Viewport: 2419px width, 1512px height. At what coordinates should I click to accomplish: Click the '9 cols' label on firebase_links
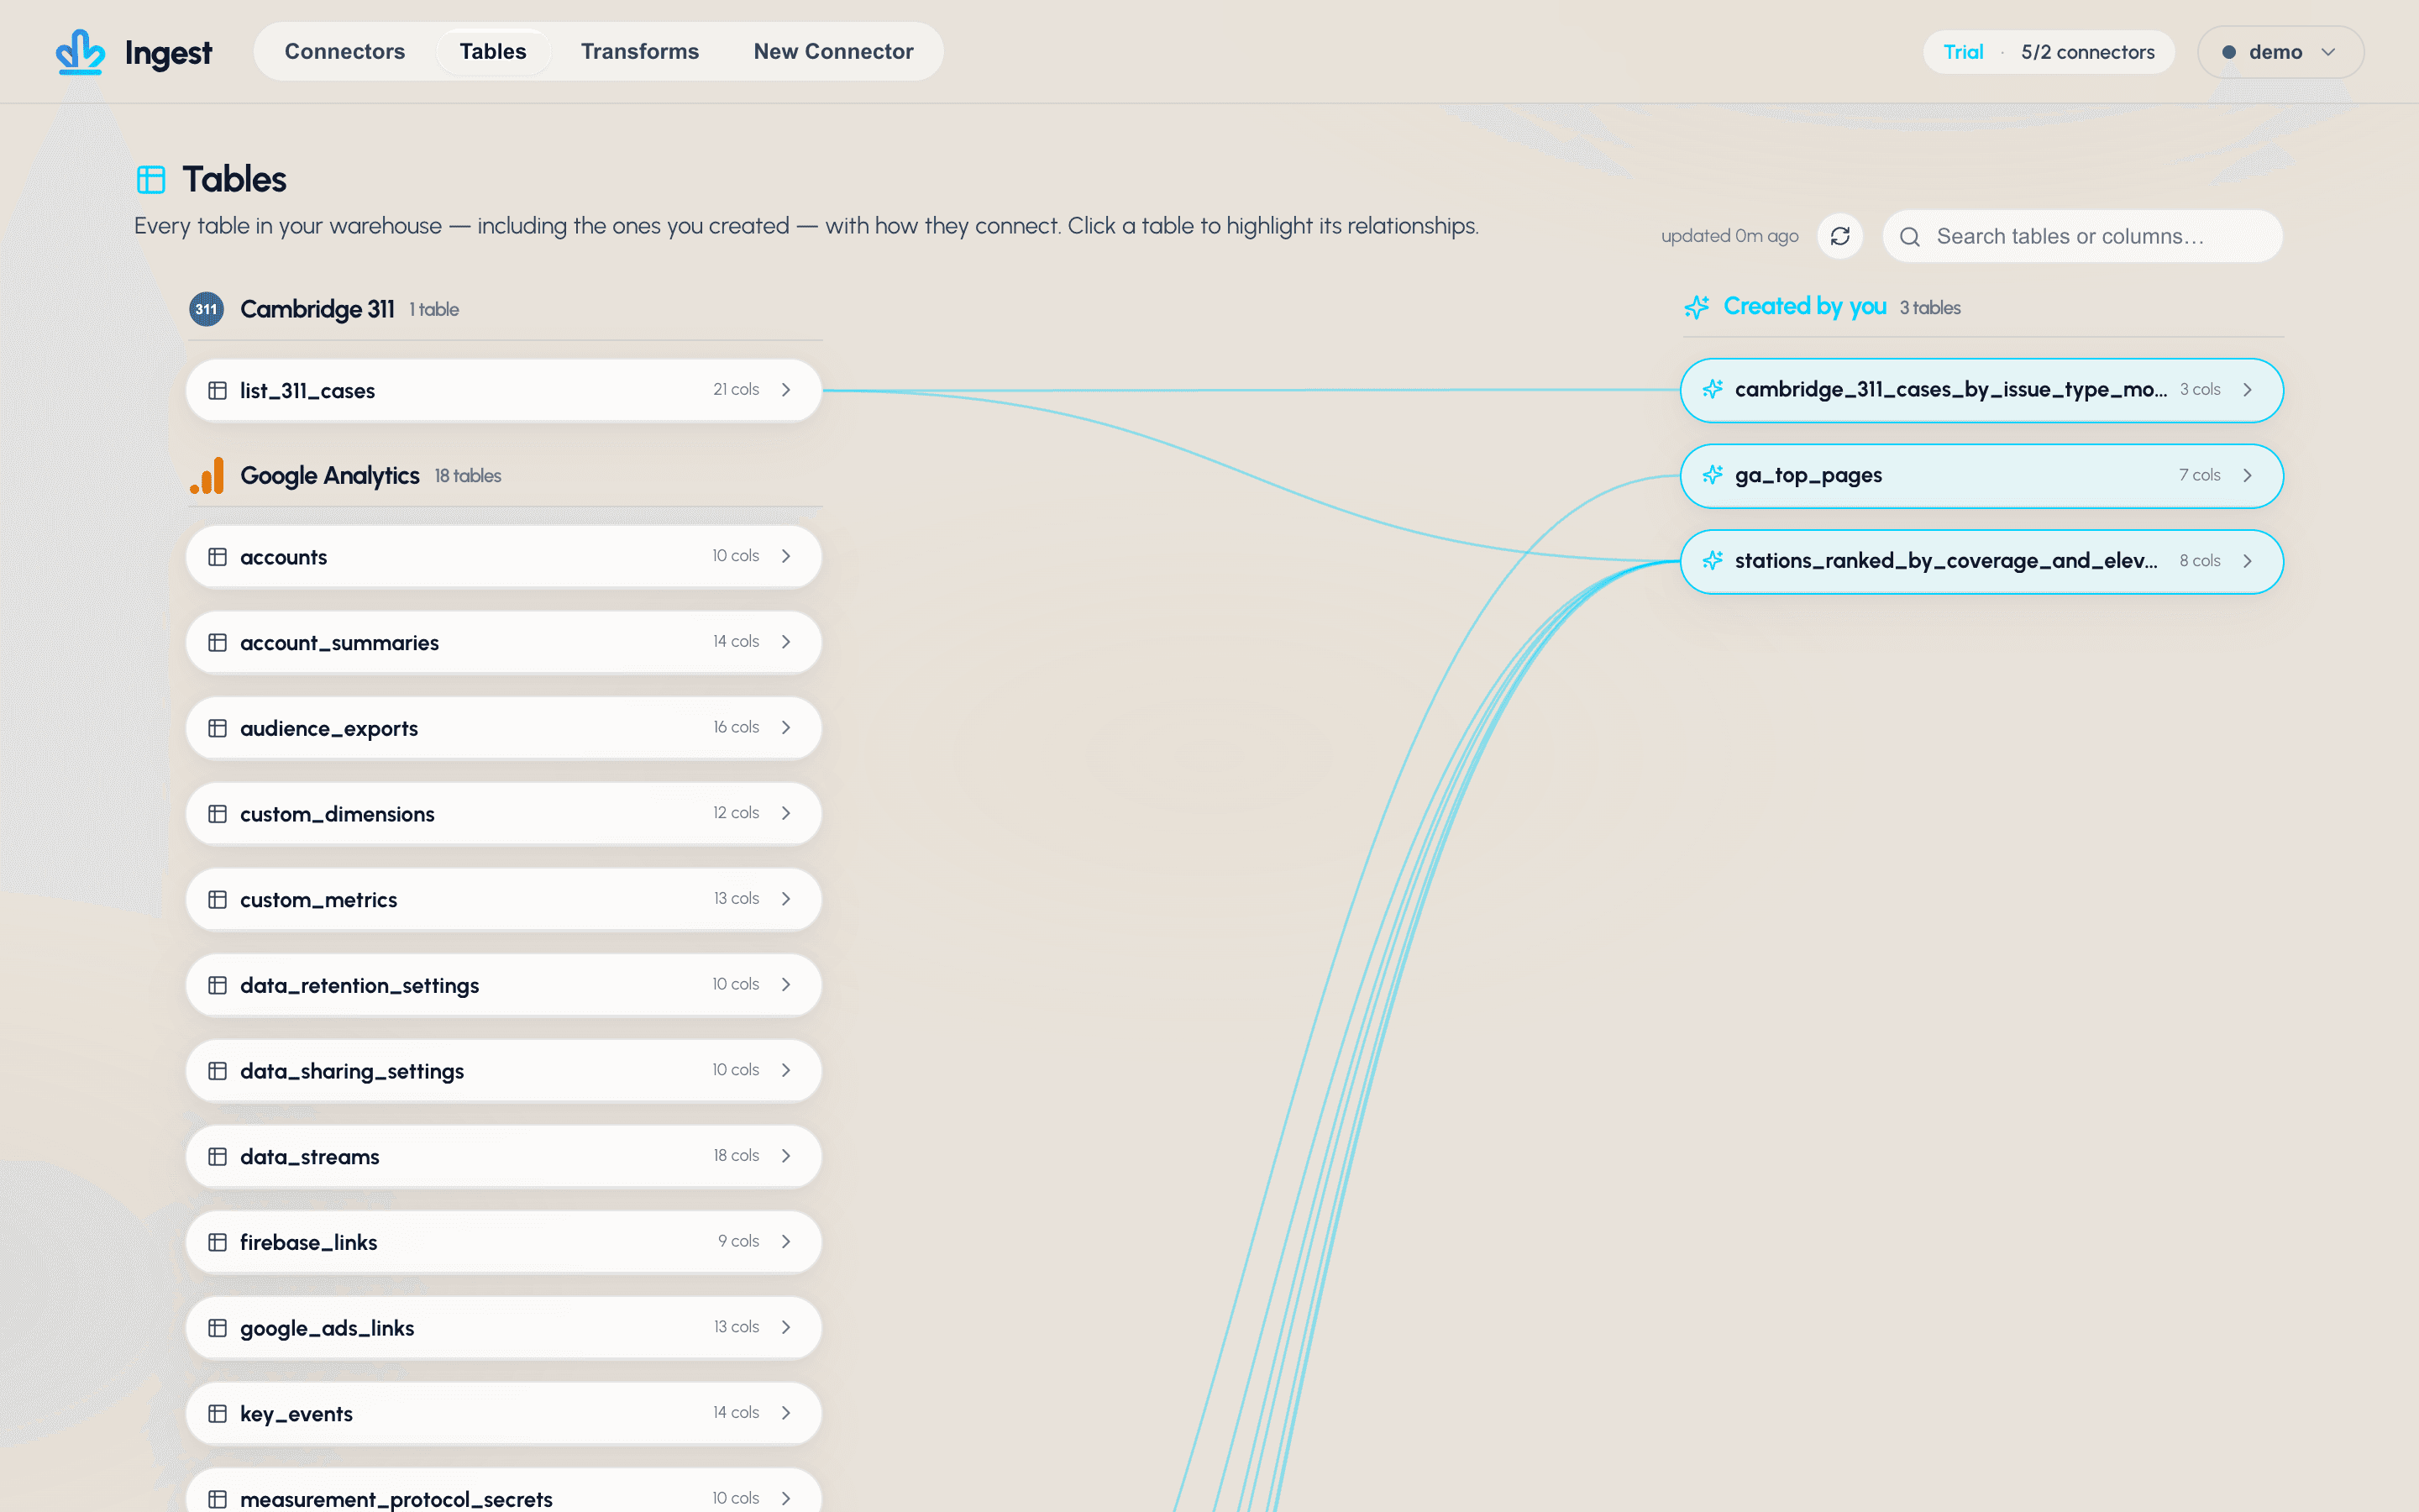point(737,1241)
